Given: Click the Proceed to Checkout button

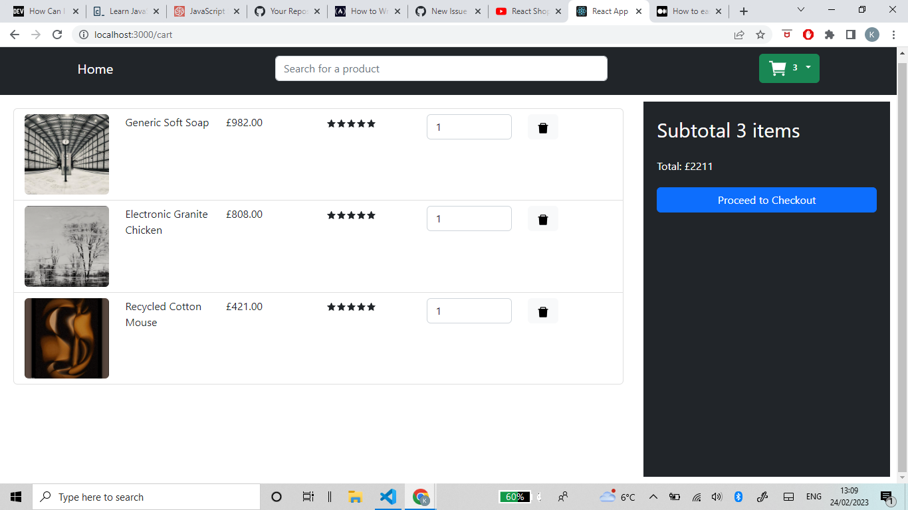Looking at the screenshot, I should coord(766,200).
